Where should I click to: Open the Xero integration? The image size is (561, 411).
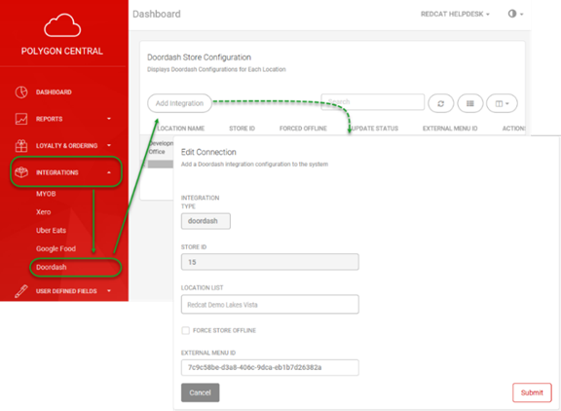[x=43, y=212]
